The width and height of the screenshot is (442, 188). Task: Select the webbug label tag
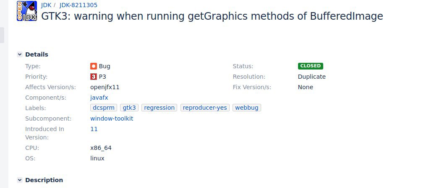tap(247, 108)
